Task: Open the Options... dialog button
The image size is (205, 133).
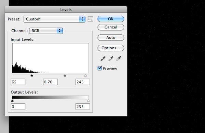Action: pyautogui.click(x=111, y=48)
